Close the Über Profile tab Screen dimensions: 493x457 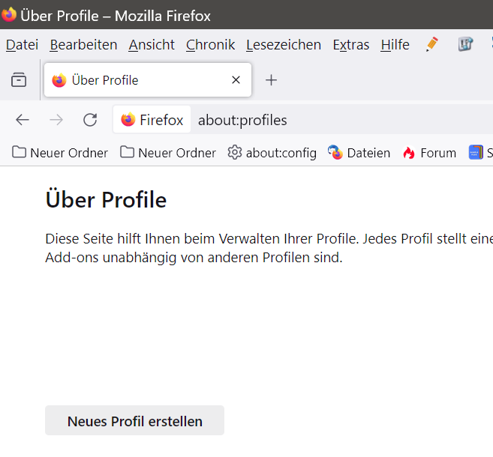236,80
